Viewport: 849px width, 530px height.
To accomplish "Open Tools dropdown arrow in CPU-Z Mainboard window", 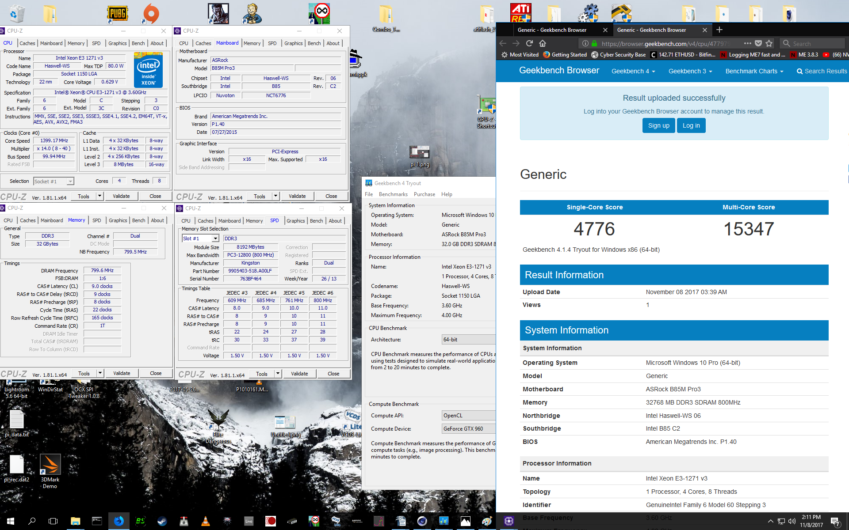I will pyautogui.click(x=275, y=196).
